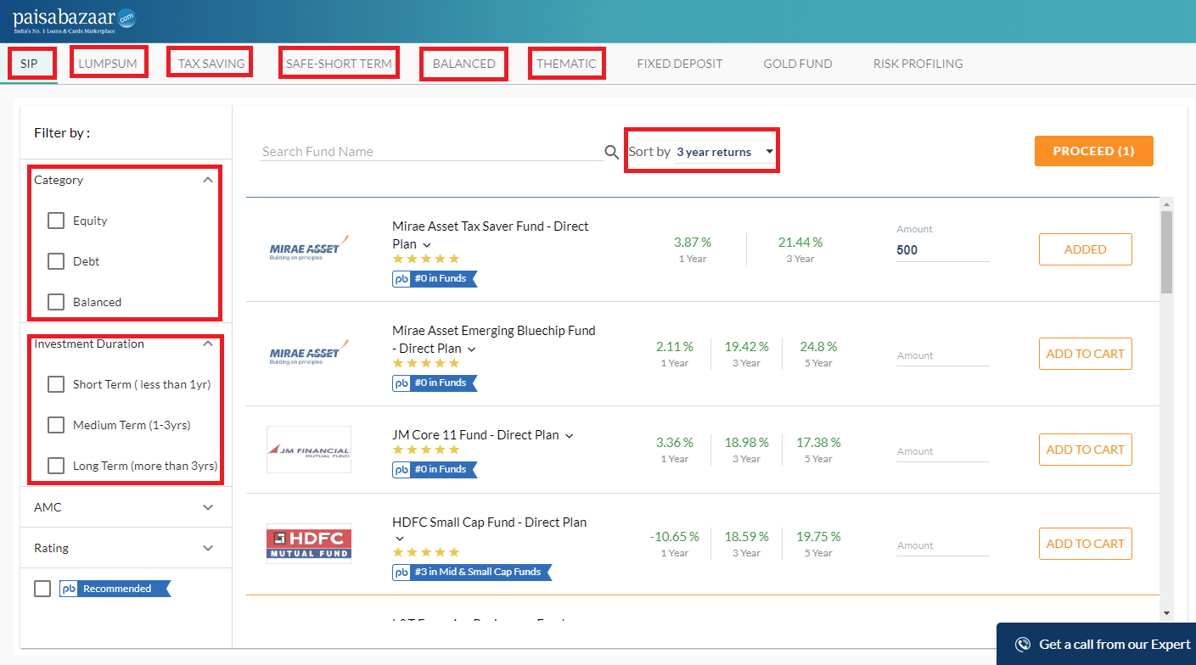Click the 21.44 % three-year return value
Image resolution: width=1196 pixels, height=665 pixels.
click(x=800, y=242)
